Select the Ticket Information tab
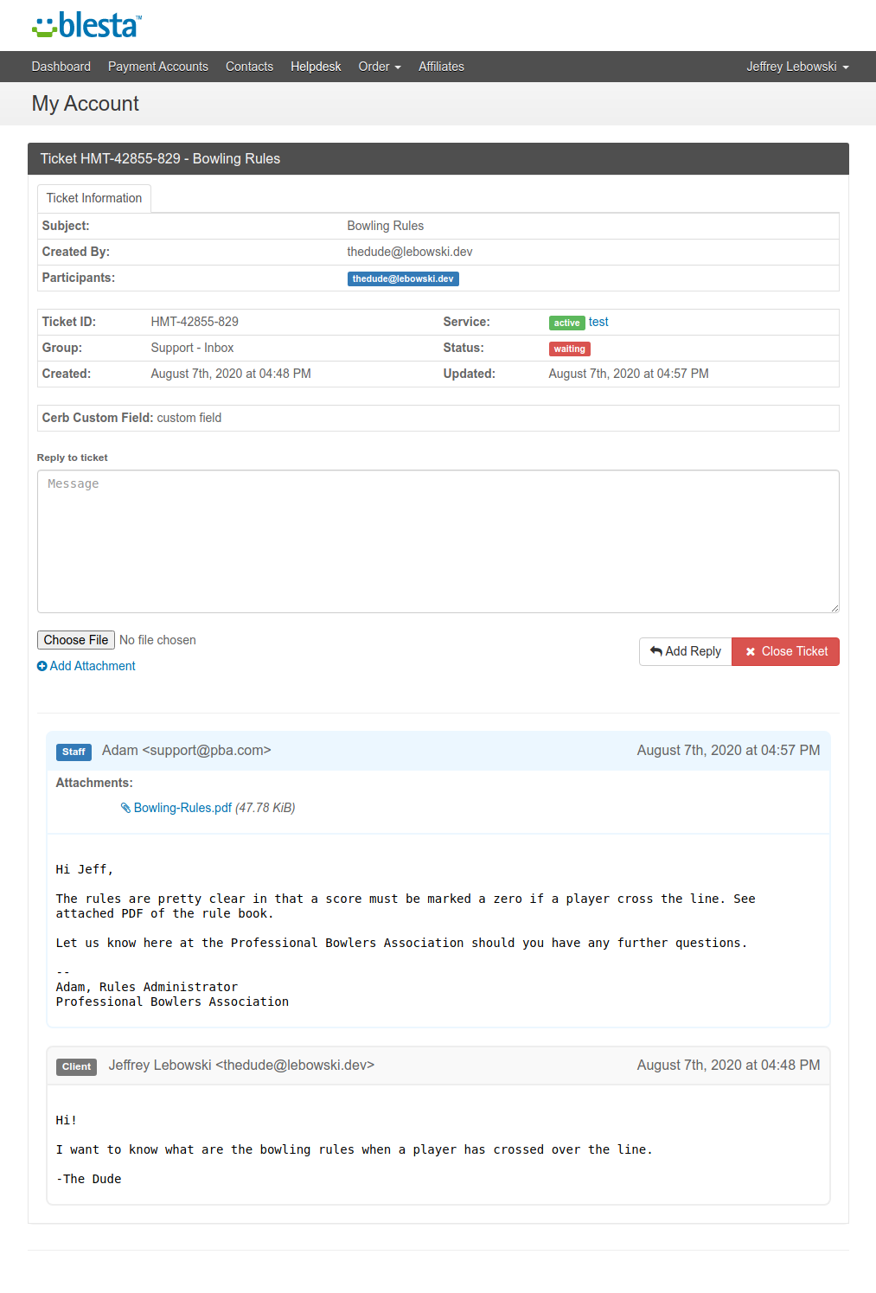Viewport: 876px width, 1293px height. [x=94, y=198]
